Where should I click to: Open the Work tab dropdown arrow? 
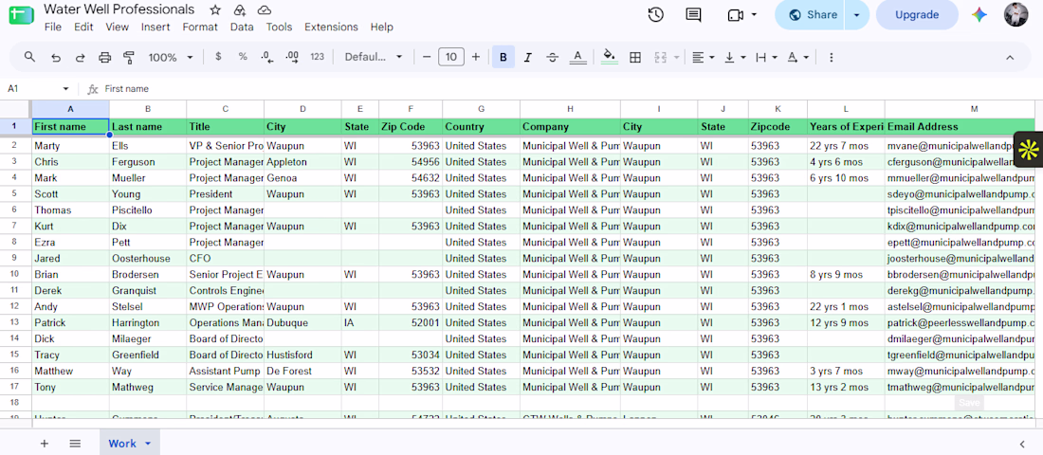(148, 443)
